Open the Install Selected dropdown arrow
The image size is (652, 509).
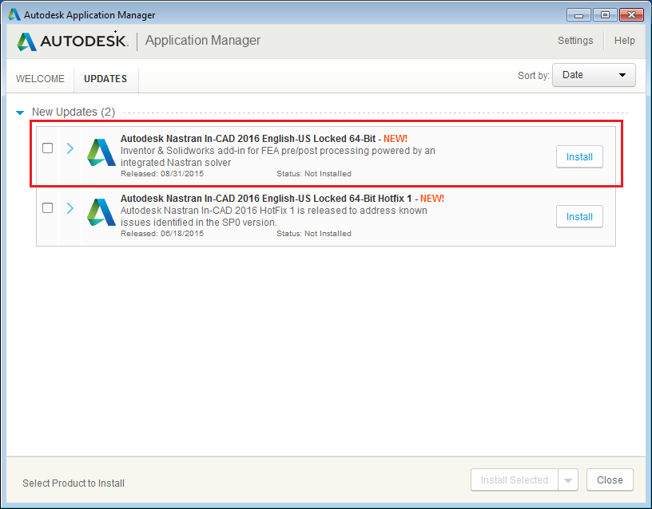point(568,480)
